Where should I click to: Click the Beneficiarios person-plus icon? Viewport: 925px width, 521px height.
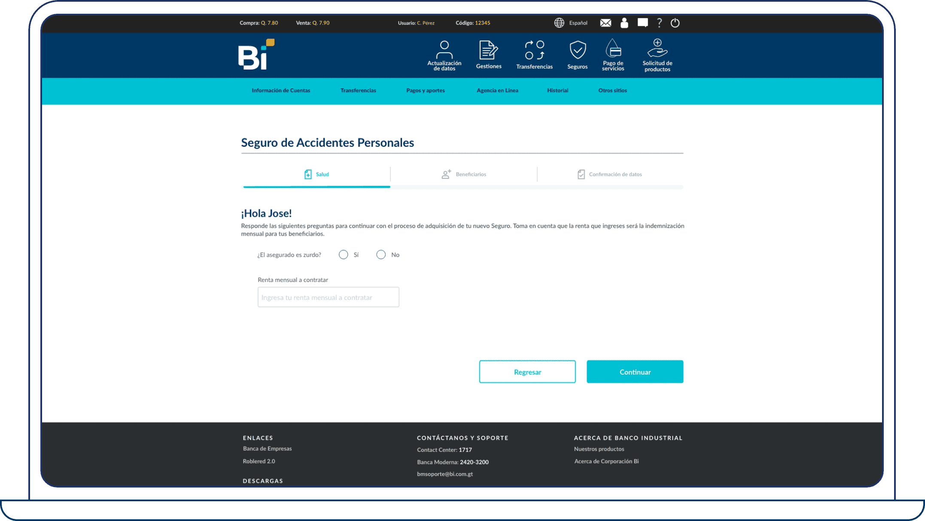[446, 174]
